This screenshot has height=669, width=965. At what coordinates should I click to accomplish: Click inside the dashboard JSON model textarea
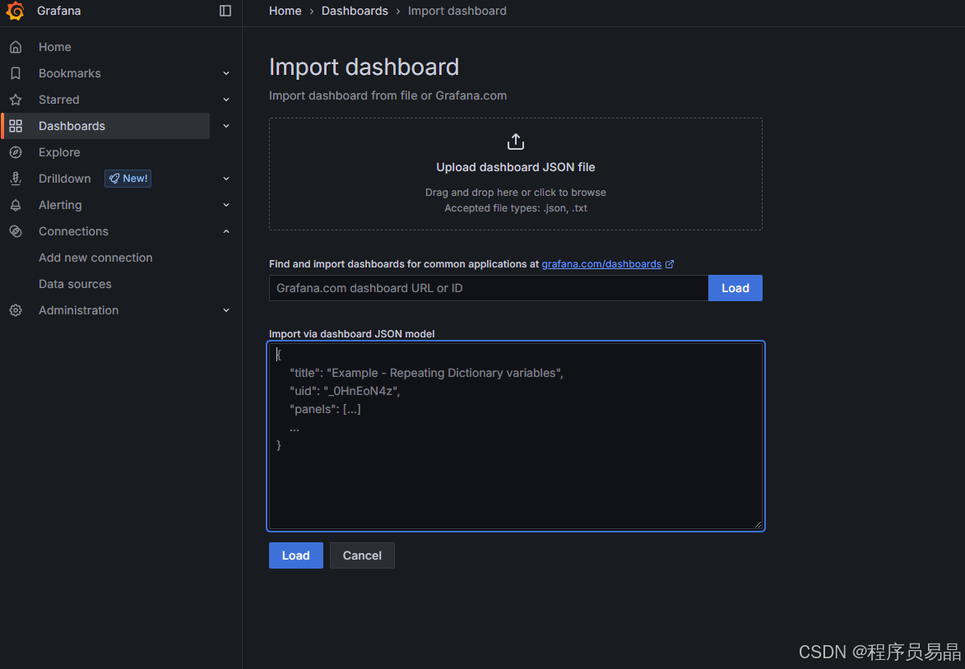pyautogui.click(x=516, y=436)
